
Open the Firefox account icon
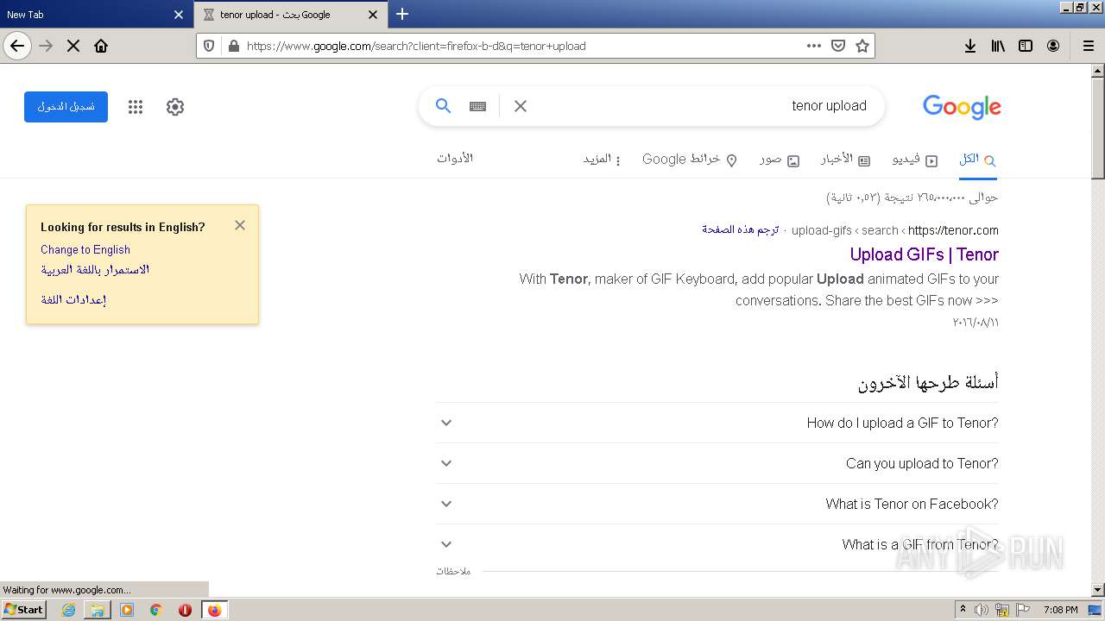[1053, 46]
